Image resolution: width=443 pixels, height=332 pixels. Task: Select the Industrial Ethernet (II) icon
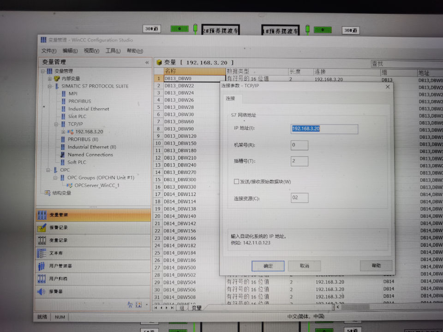[63, 147]
